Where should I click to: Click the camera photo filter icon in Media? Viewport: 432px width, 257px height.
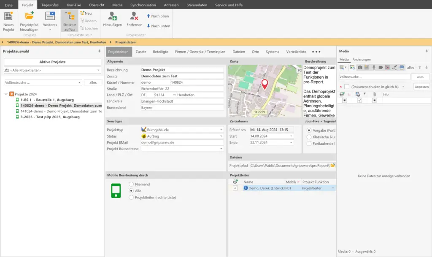coord(360,67)
